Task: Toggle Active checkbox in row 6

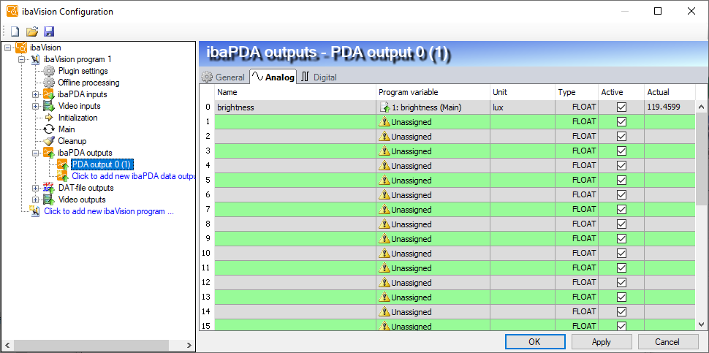Action: (x=621, y=195)
